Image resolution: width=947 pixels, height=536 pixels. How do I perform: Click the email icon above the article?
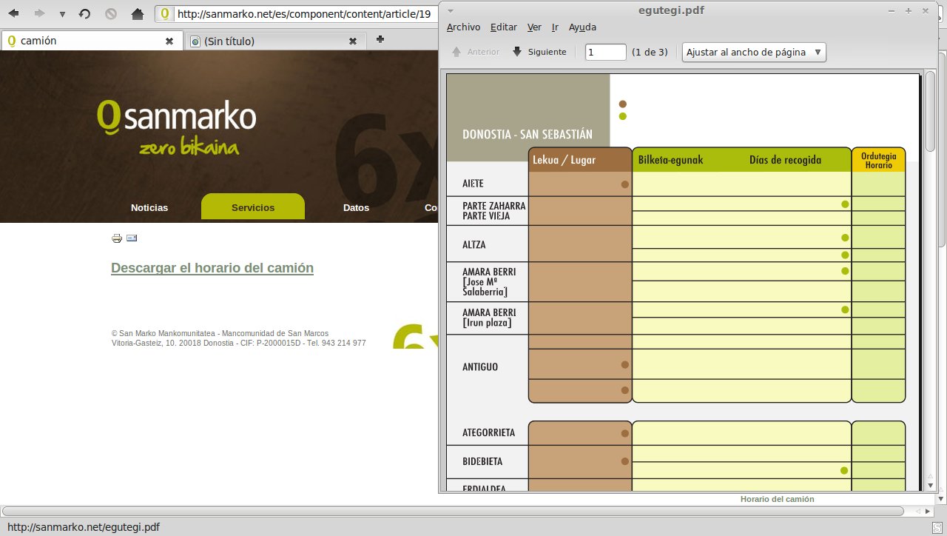tap(132, 238)
